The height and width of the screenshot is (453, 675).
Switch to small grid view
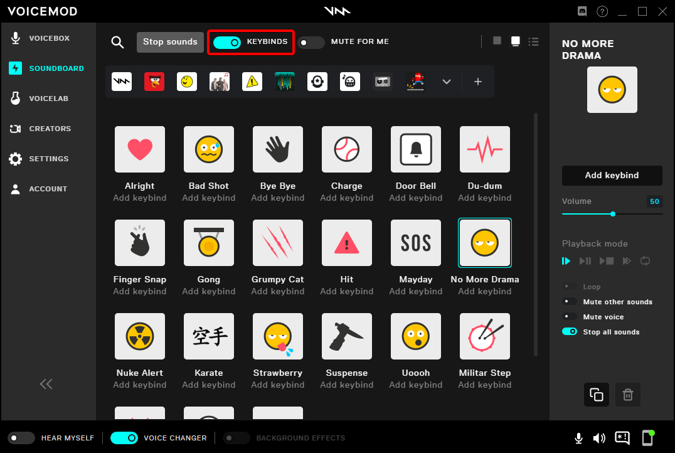pyautogui.click(x=497, y=41)
